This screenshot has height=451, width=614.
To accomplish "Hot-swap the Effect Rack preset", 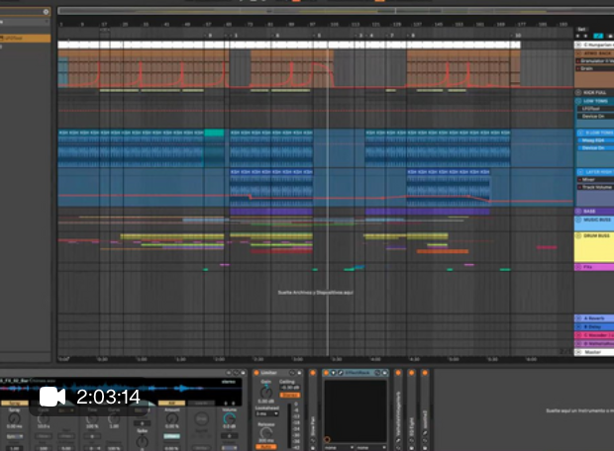I will [378, 373].
